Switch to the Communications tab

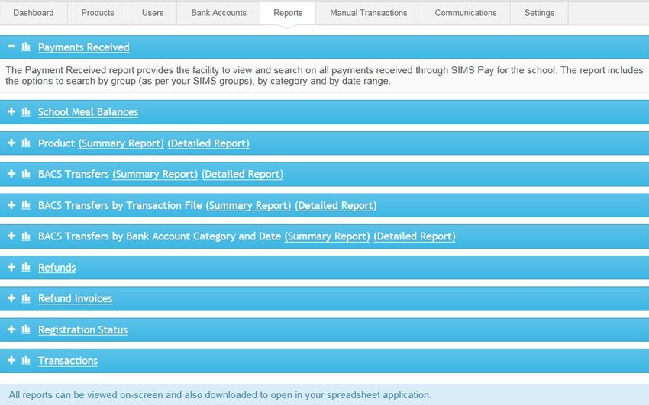(466, 13)
